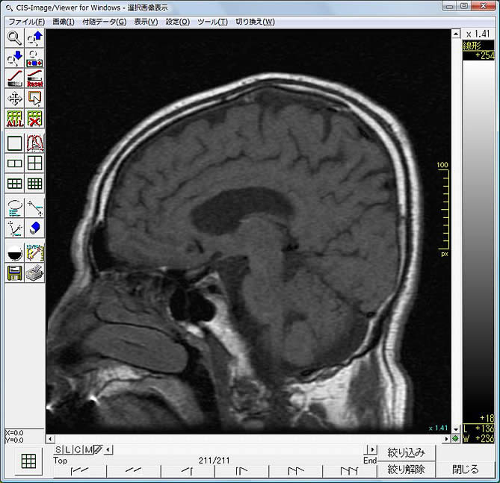Screen dimensions: 500x483
Task: Select the red curve window level tool
Action: (15, 78)
